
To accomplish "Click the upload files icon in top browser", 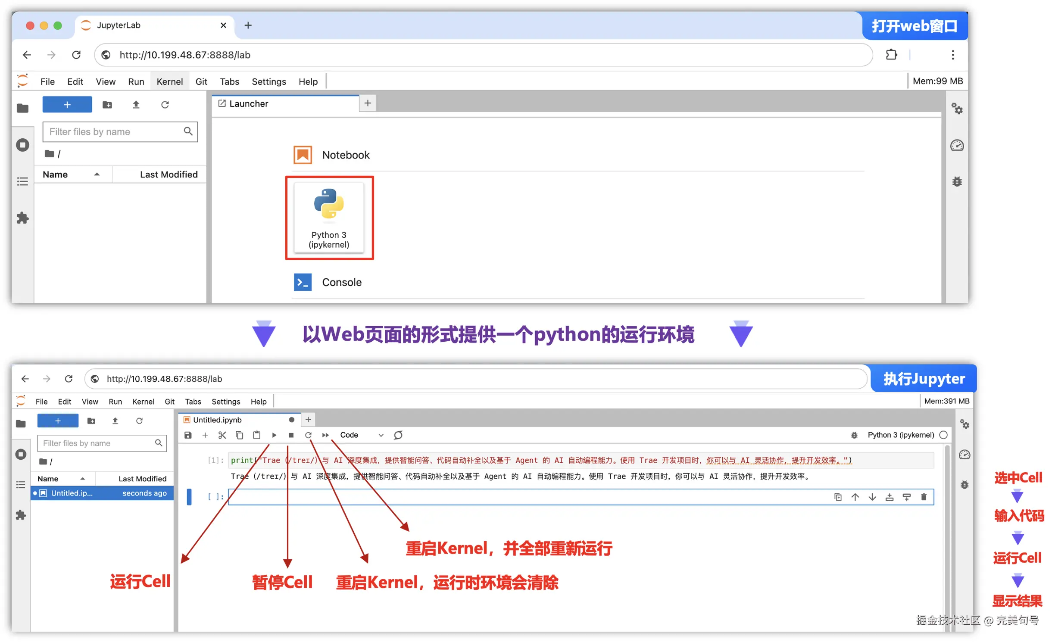I will (136, 105).
